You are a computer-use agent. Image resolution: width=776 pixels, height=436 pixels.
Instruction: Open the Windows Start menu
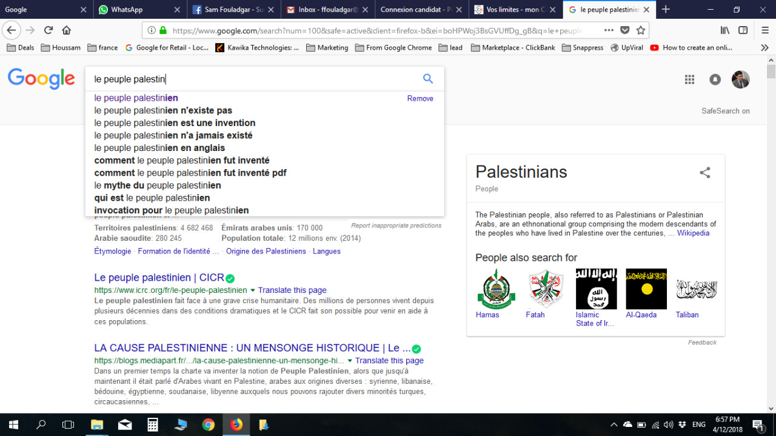click(x=13, y=424)
